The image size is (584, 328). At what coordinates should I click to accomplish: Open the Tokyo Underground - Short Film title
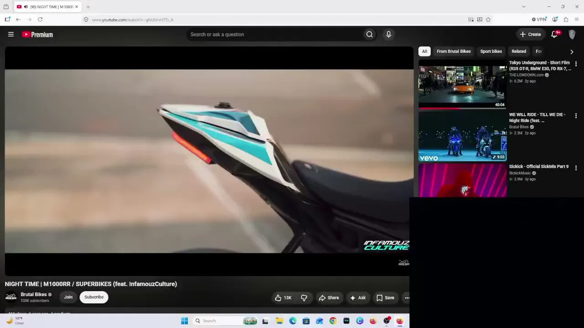coord(540,66)
